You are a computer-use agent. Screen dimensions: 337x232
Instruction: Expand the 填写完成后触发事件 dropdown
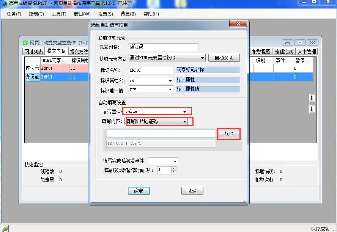[175, 161]
